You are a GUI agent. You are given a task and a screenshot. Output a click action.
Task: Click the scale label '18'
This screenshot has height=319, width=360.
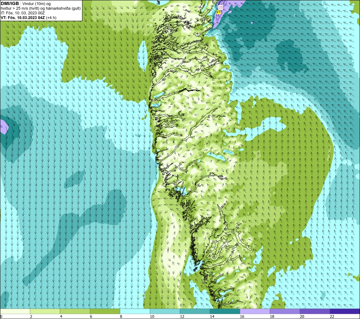coord(272,316)
